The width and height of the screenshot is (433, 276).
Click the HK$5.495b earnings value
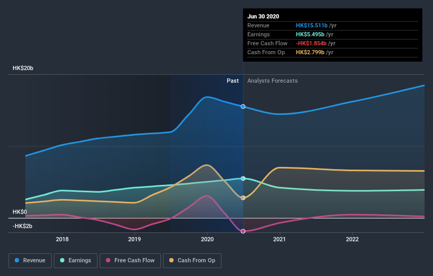coord(310,34)
